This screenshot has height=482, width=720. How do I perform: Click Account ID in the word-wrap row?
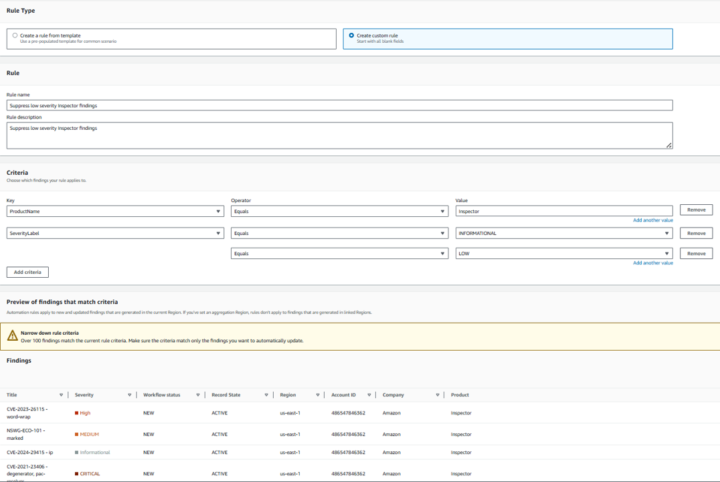(348, 413)
